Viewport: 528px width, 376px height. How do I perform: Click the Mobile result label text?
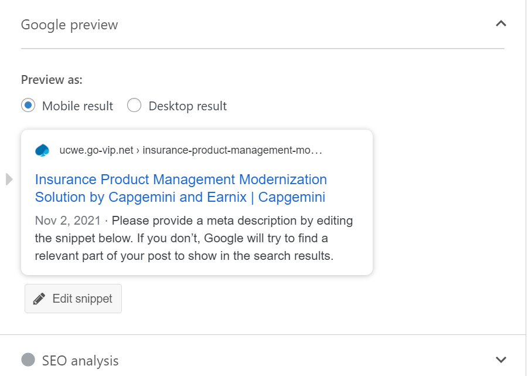tap(77, 106)
